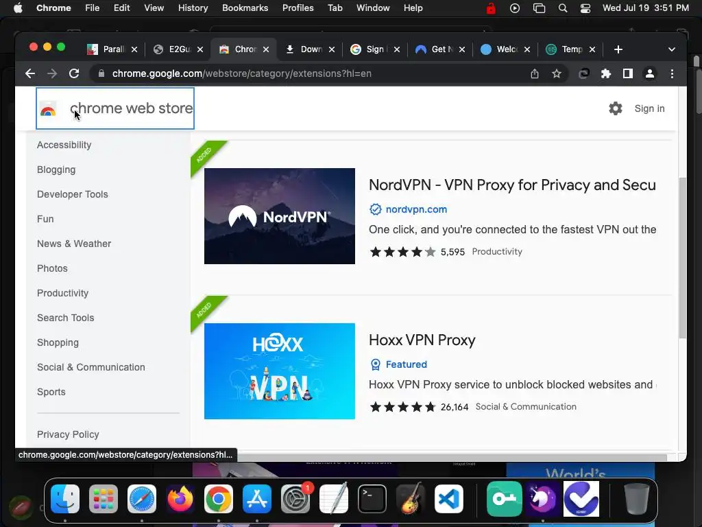Image resolution: width=702 pixels, height=527 pixels.
Task: Click the Chrome forward arrow button
Action: tap(52, 73)
